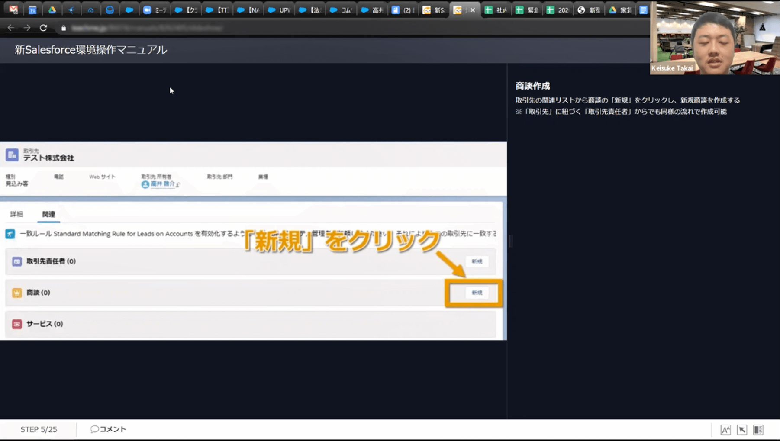The height and width of the screenshot is (441, 780).
Task: Toggle the side panel layout icon
Action: pos(758,430)
